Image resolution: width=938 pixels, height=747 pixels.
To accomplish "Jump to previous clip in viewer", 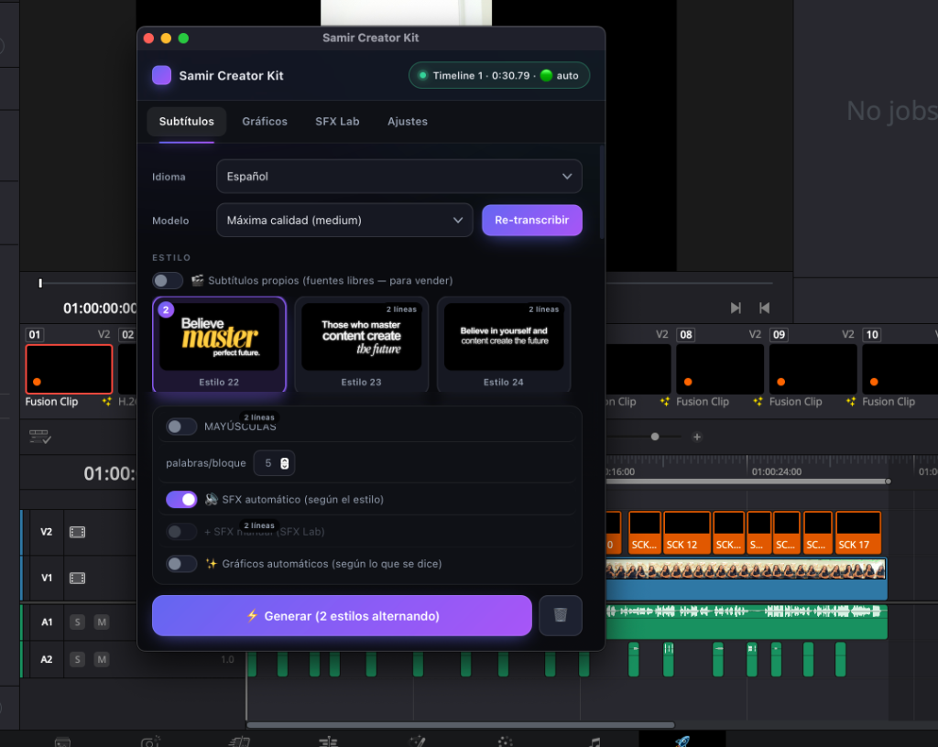I will pos(764,308).
